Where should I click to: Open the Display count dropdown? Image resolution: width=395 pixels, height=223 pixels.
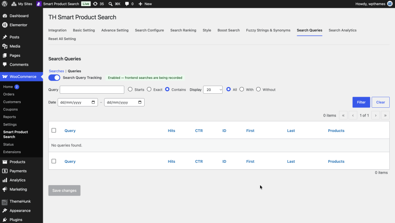(213, 90)
